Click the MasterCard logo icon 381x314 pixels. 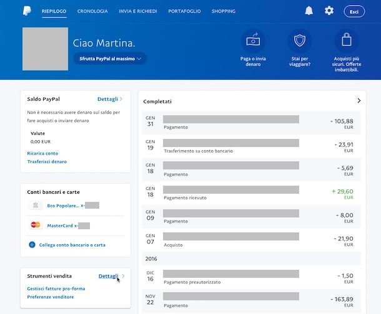pyautogui.click(x=36, y=225)
